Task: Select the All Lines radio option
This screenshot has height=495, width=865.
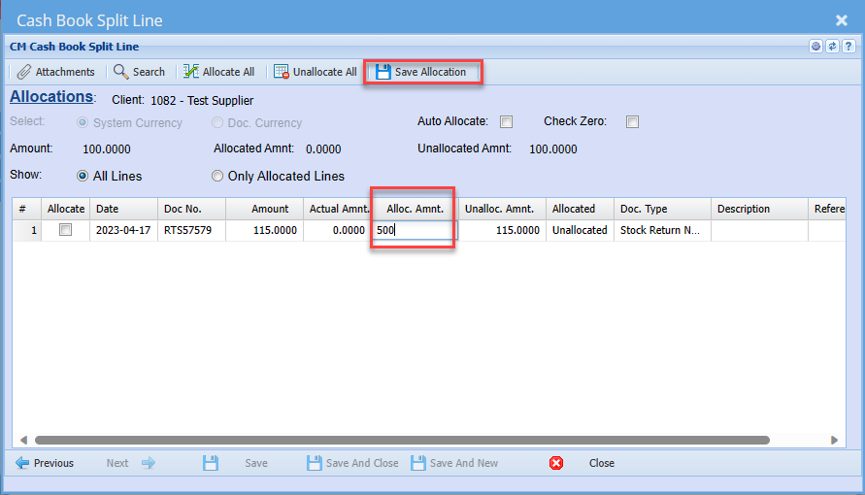Action: [83, 176]
